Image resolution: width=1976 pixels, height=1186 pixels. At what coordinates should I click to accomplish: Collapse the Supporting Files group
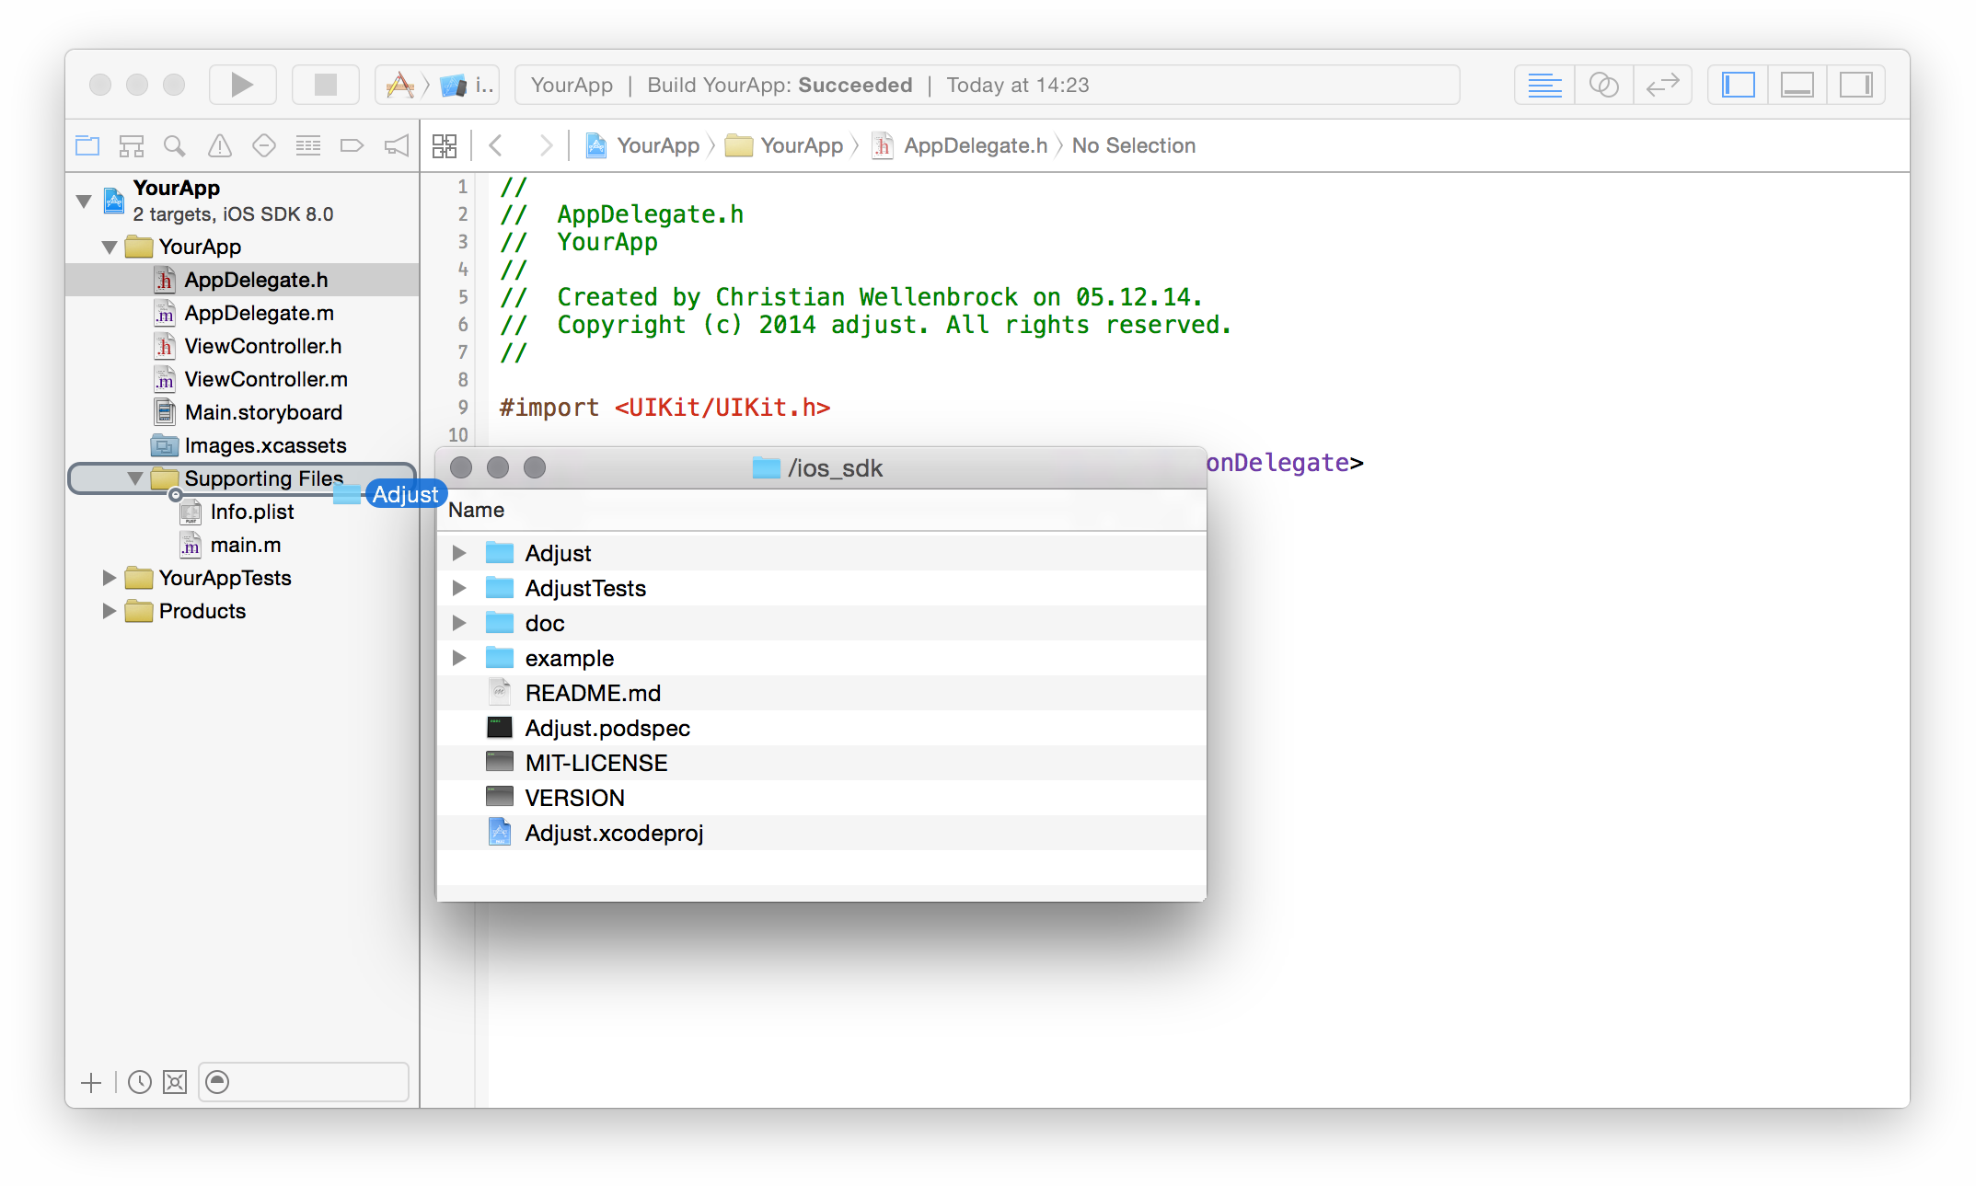(x=135, y=478)
